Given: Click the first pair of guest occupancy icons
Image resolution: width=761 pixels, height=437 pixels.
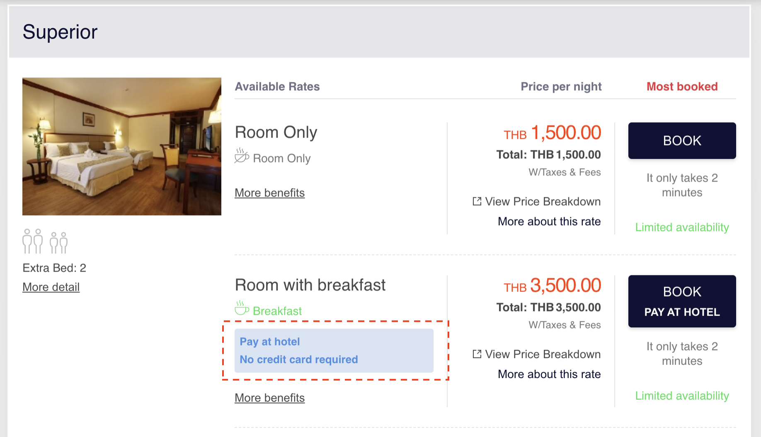Looking at the screenshot, I should click(33, 241).
